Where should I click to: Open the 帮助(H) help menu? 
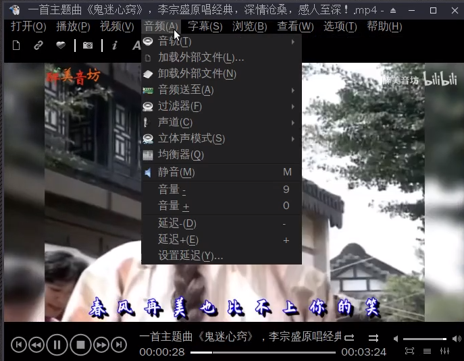tap(384, 26)
